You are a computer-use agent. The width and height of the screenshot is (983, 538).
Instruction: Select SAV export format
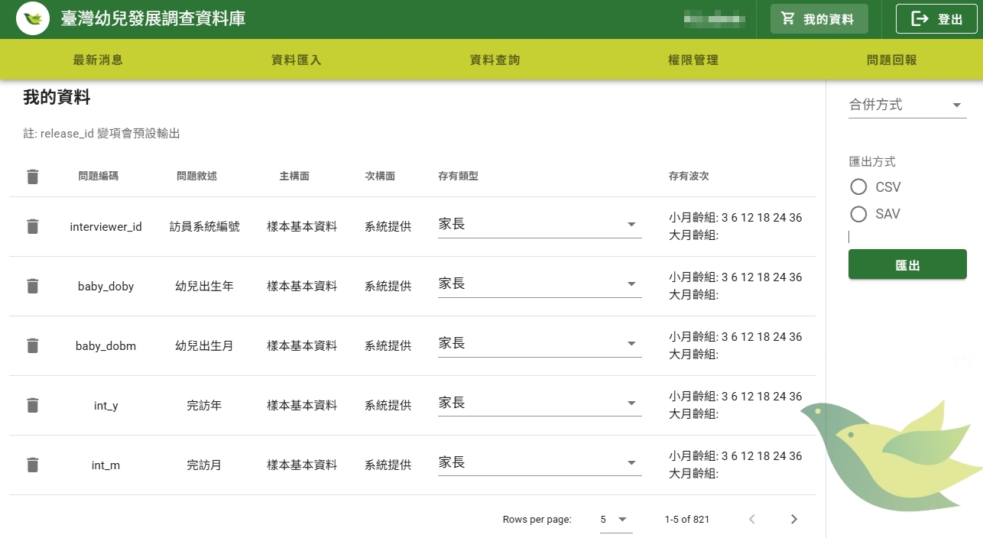pos(858,214)
